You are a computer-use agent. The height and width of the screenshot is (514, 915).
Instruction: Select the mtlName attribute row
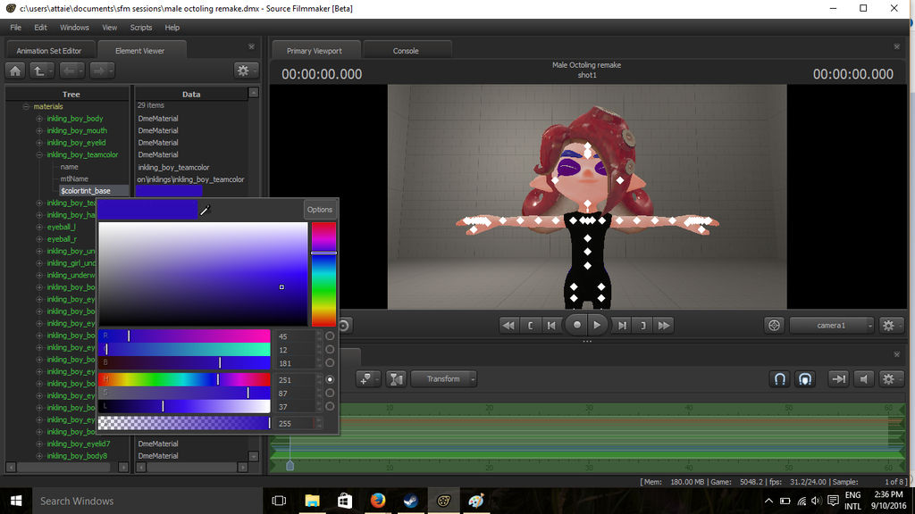coord(74,178)
